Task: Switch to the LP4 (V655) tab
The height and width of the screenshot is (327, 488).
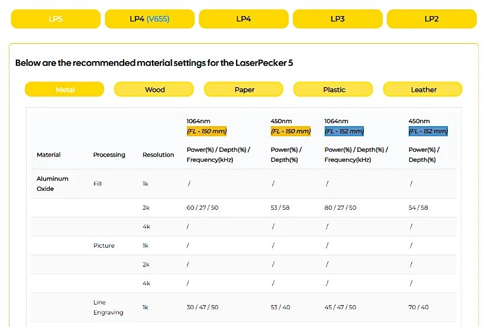Action: click(x=150, y=19)
